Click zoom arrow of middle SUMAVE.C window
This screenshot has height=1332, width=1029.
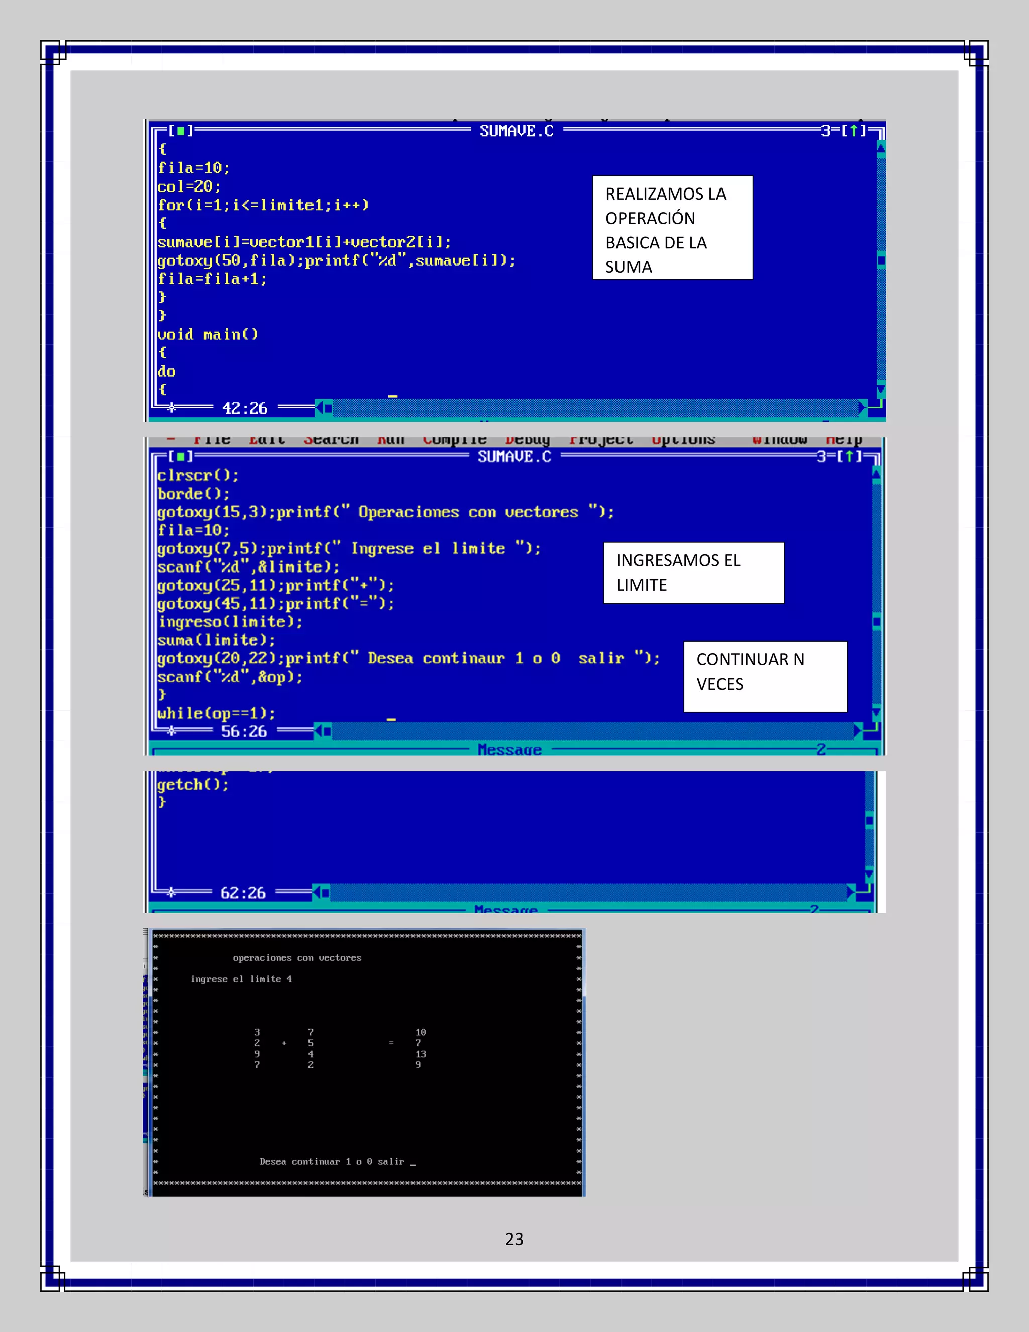[849, 456]
